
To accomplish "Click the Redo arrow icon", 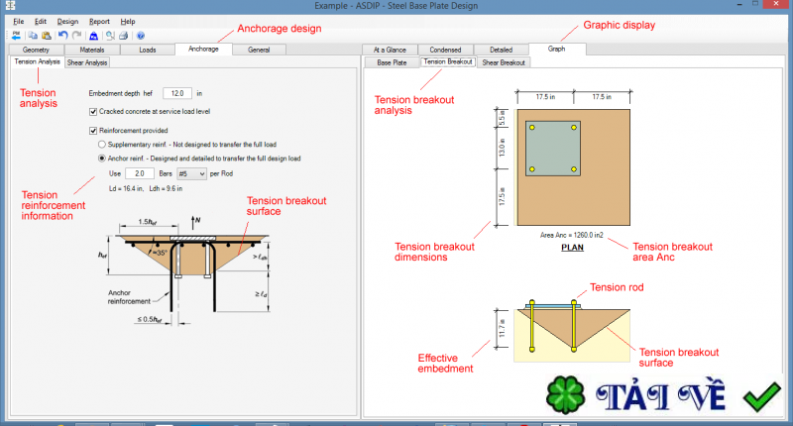I will coord(76,35).
